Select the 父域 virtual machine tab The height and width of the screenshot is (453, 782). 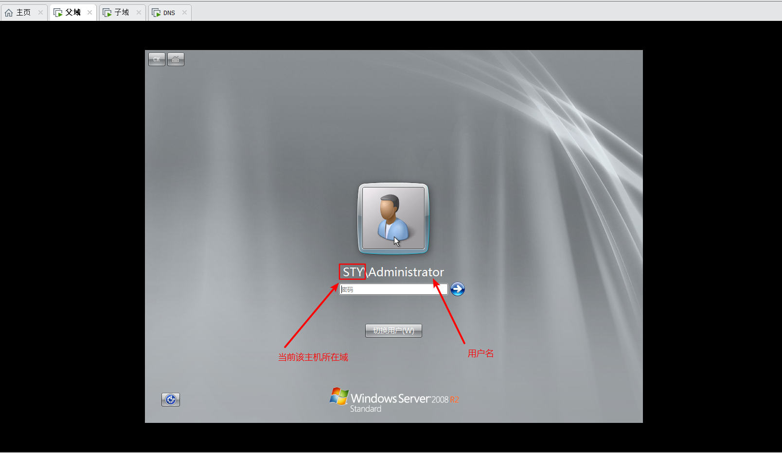pyautogui.click(x=73, y=13)
